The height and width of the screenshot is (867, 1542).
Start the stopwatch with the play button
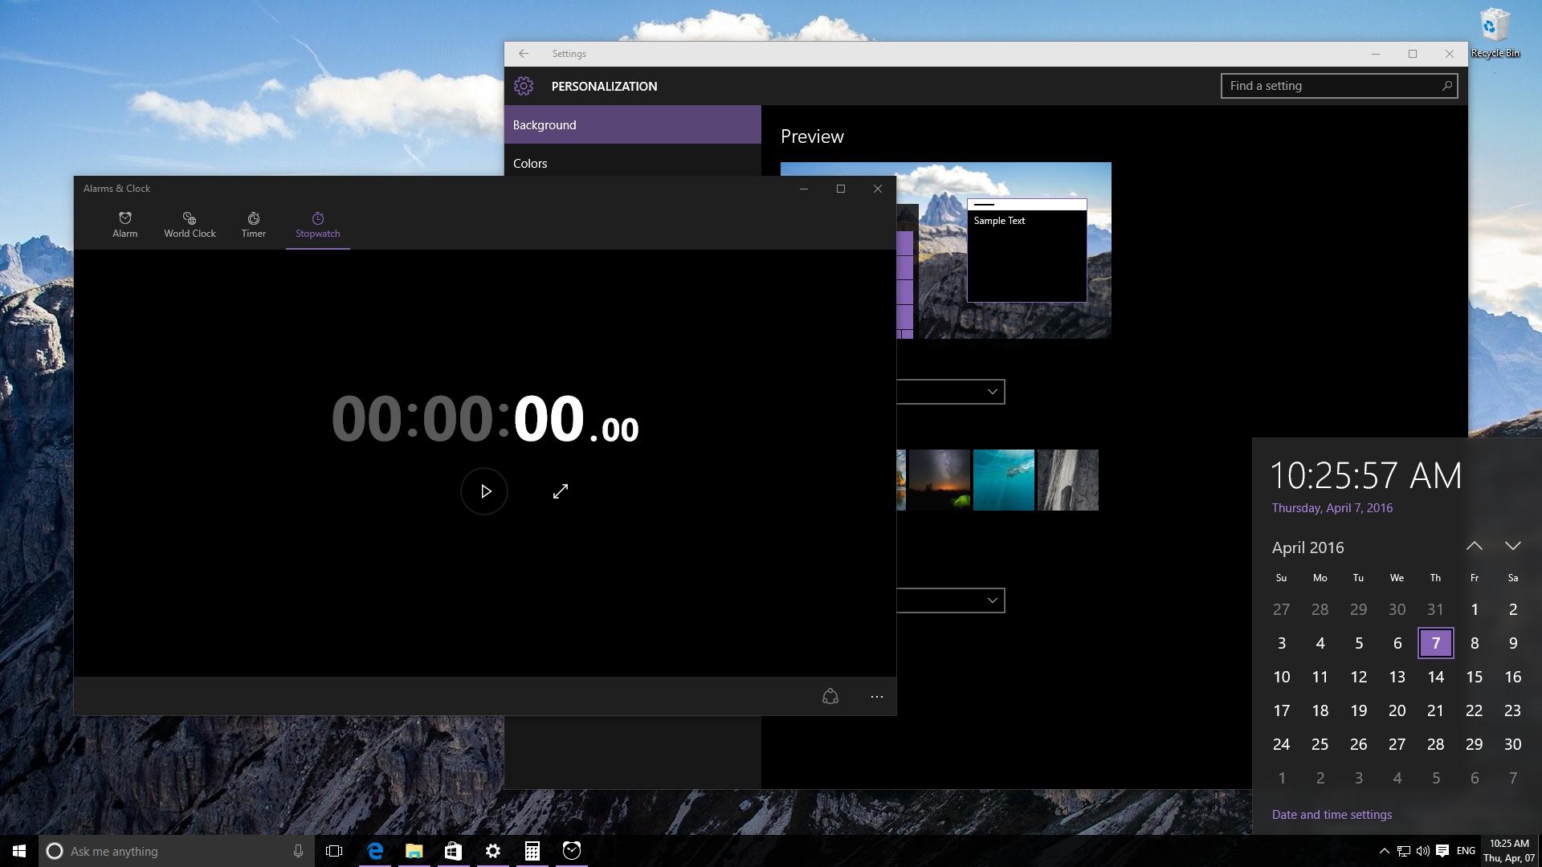(x=484, y=491)
